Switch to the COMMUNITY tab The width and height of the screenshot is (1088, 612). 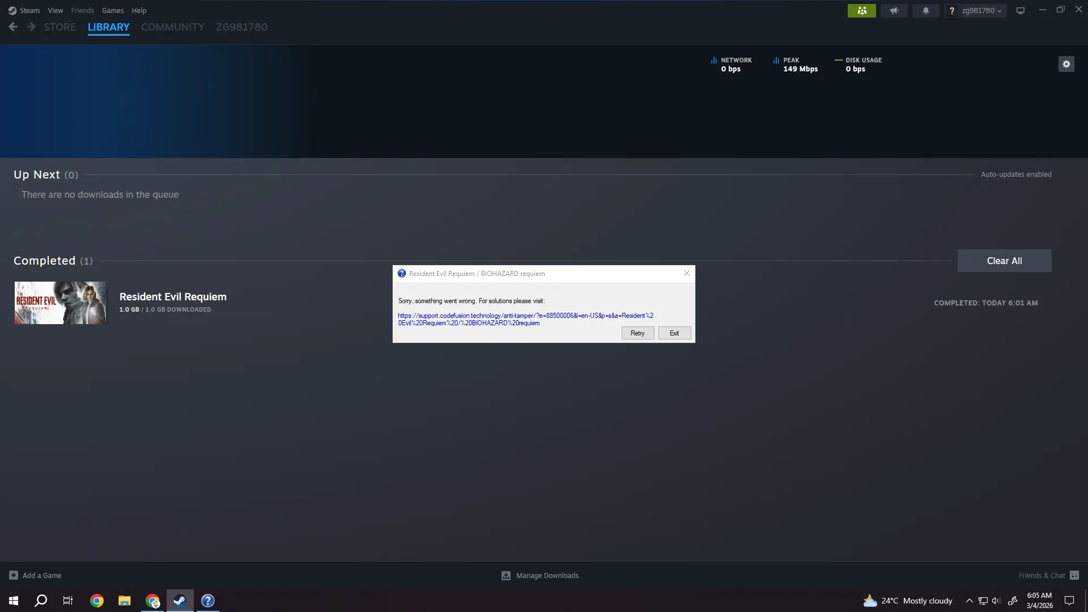tap(172, 27)
